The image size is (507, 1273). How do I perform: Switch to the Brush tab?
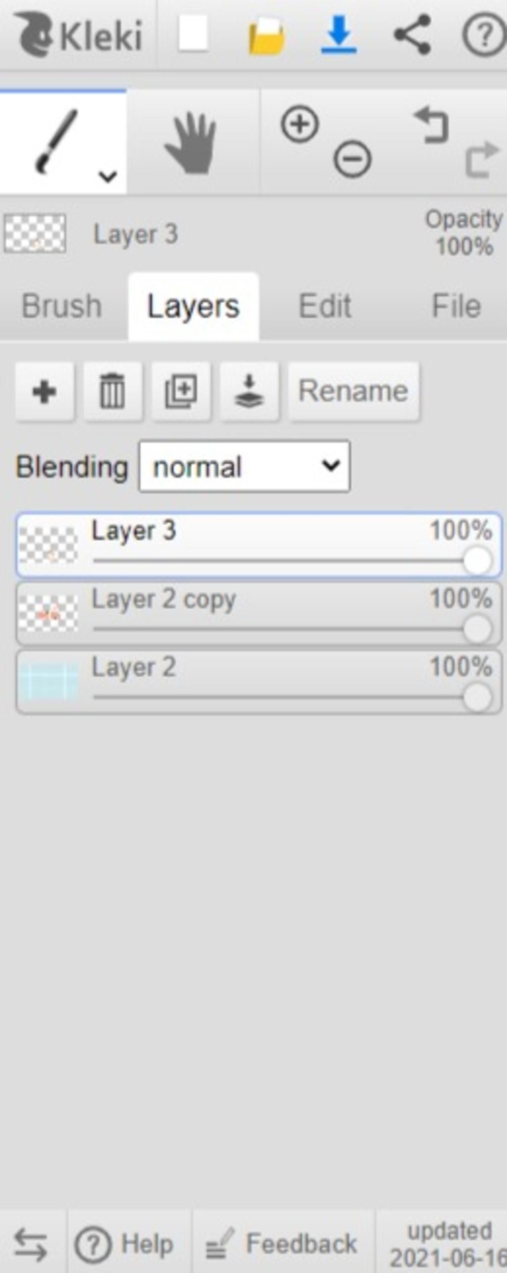(62, 306)
